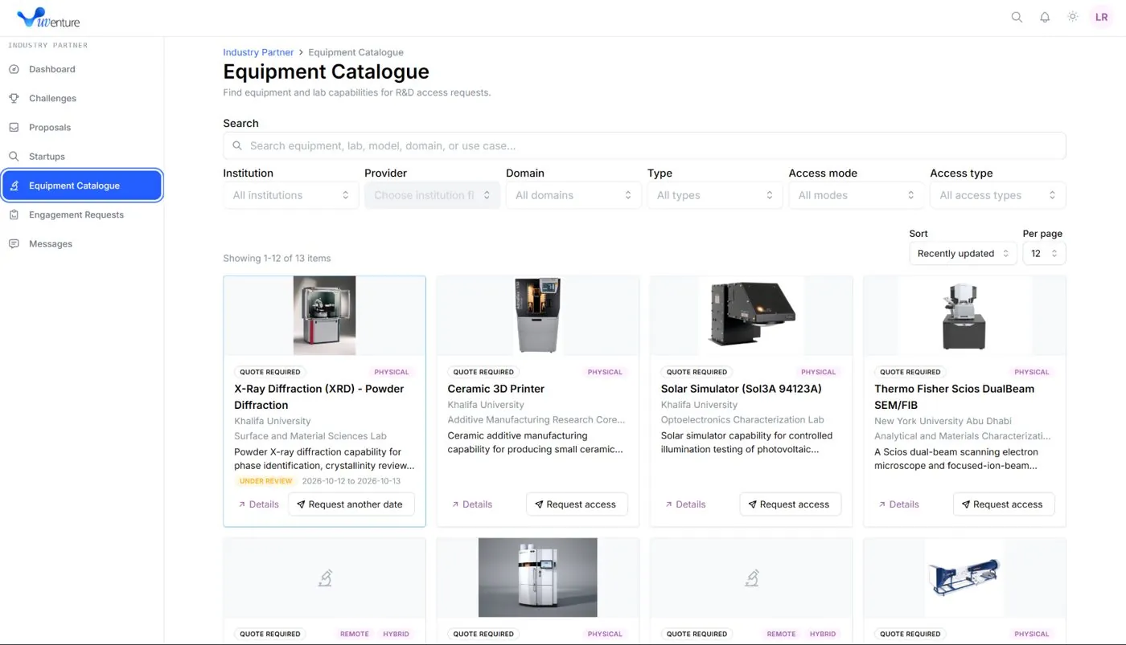Click the Wenture logo
Screen dimensions: 1126x645
pyautogui.click(x=48, y=18)
